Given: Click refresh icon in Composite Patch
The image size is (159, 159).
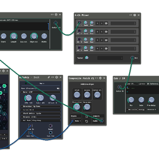Looking at the screenshot, I should tap(87, 121).
